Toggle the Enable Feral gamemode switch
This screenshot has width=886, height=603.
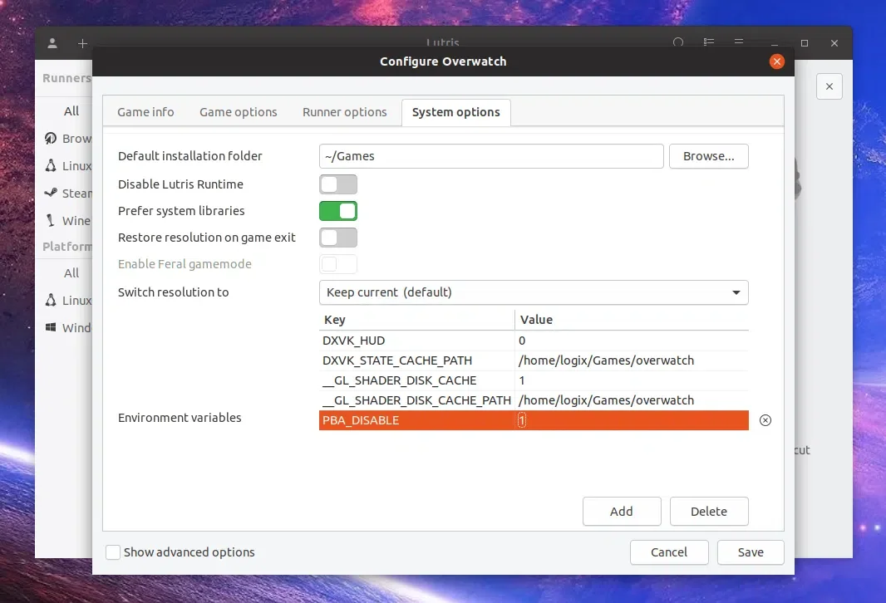pos(338,264)
